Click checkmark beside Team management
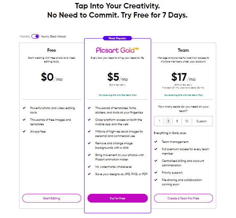The height and width of the screenshot is (218, 236). pos(156,142)
